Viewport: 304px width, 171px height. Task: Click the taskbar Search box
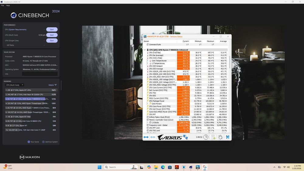click(121, 167)
